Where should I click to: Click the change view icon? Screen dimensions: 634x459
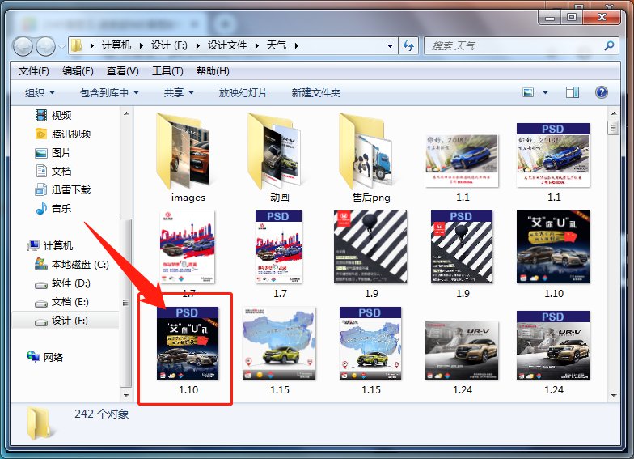(x=528, y=92)
